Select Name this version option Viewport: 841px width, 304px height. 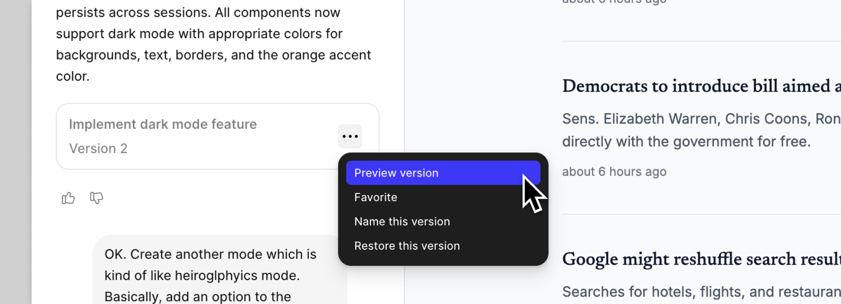[x=402, y=222]
